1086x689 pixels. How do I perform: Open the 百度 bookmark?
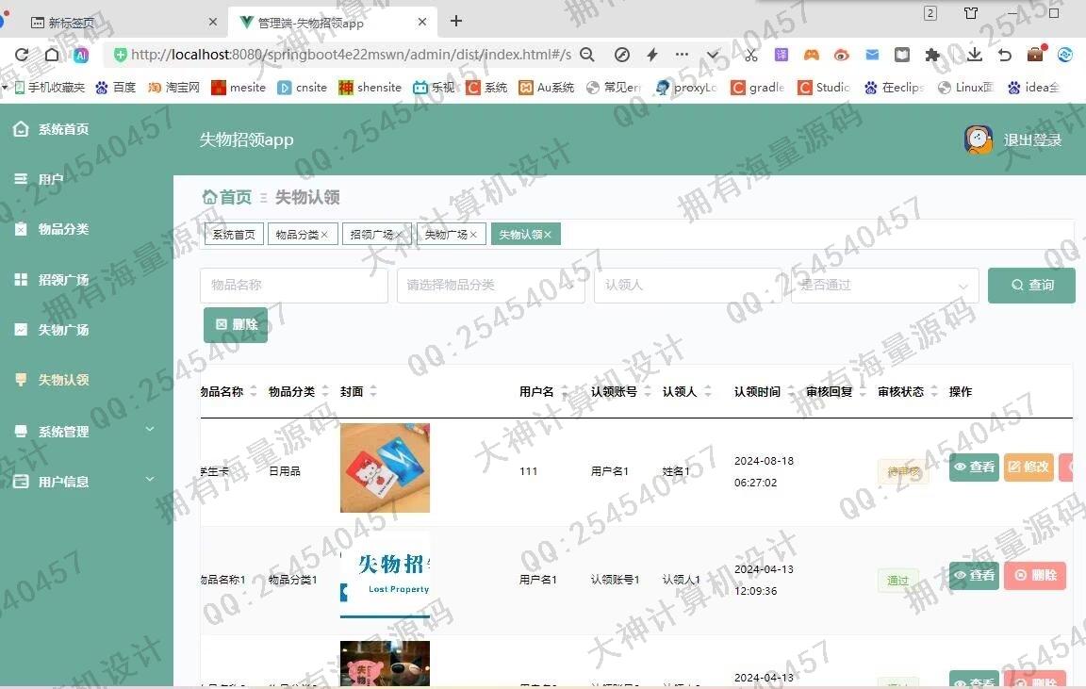pos(116,88)
